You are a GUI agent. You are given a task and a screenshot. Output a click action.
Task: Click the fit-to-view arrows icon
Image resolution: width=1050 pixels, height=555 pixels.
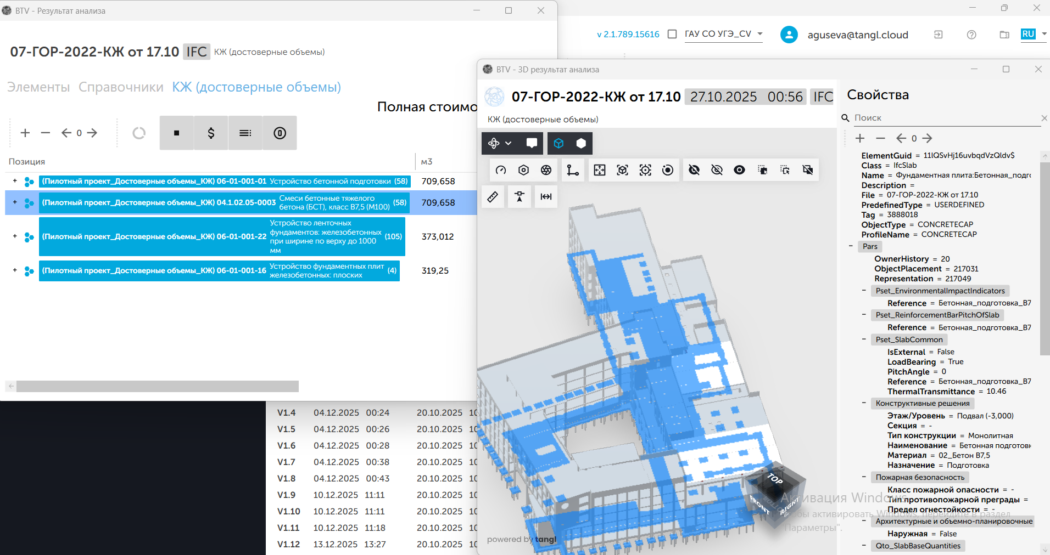click(x=600, y=170)
